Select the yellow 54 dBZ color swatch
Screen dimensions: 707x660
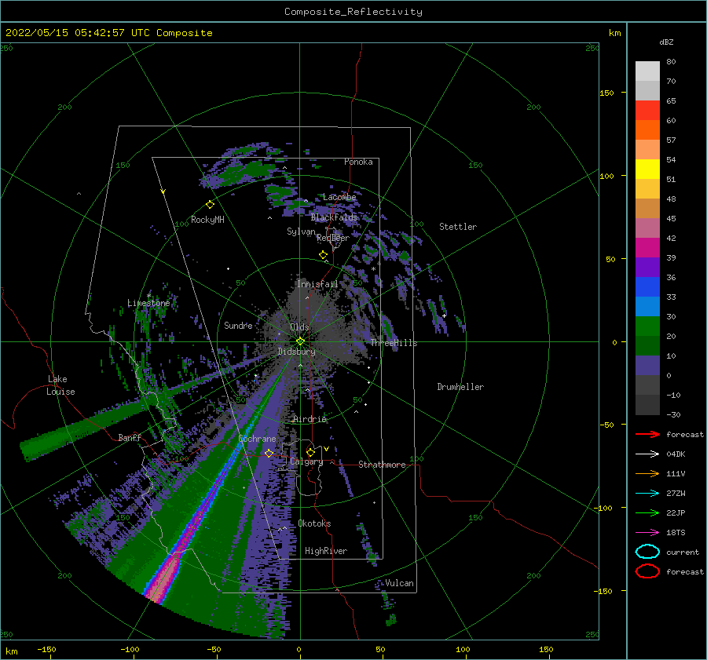coord(647,169)
